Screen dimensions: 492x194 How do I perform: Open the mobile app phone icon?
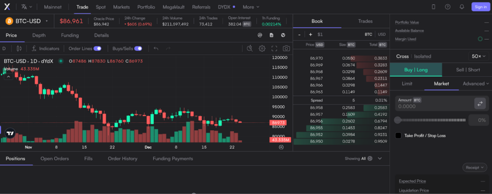tap(434, 7)
